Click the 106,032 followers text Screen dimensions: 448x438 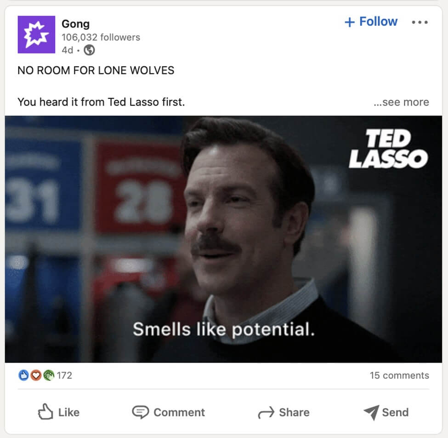point(101,37)
